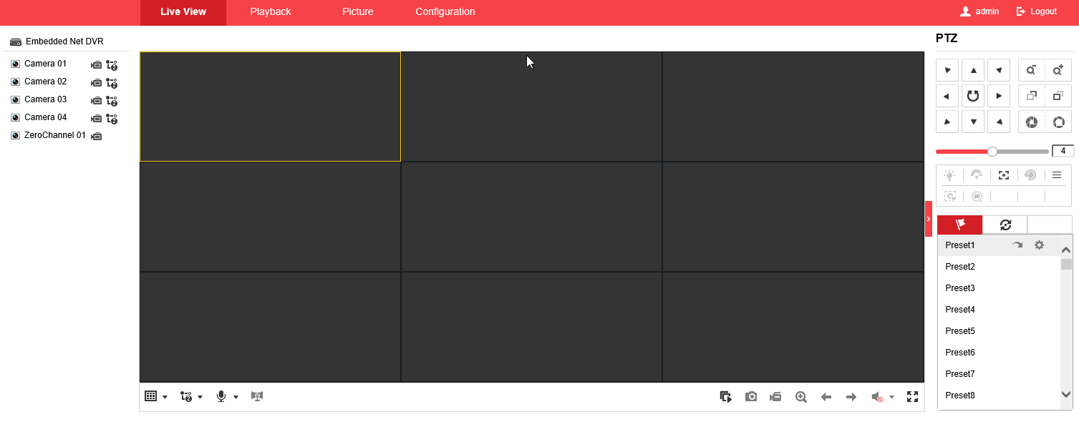Enable digital zoom in bottom toolbar
The height and width of the screenshot is (432, 1079).
tap(801, 397)
